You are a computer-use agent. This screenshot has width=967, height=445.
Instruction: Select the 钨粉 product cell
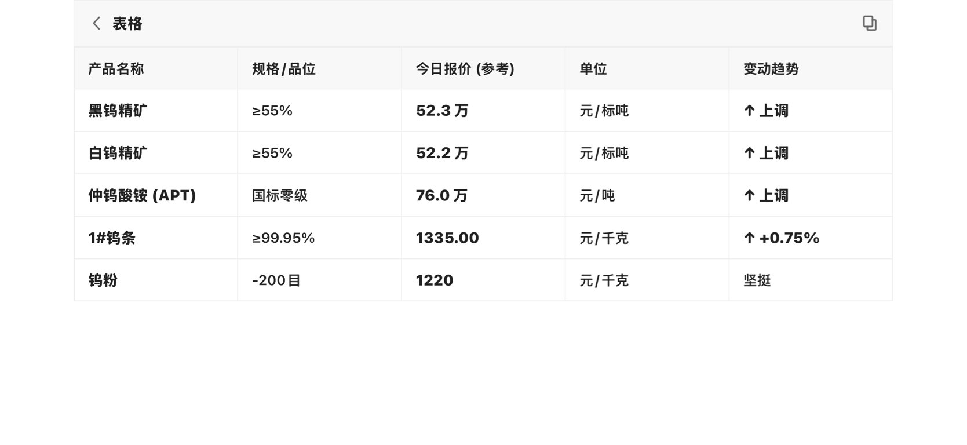[x=103, y=280]
